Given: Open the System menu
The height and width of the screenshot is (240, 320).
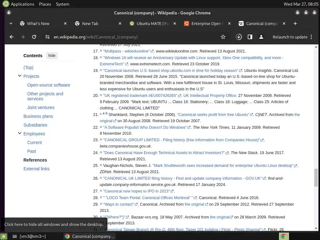Looking at the screenshot, I should pos(62,4).
